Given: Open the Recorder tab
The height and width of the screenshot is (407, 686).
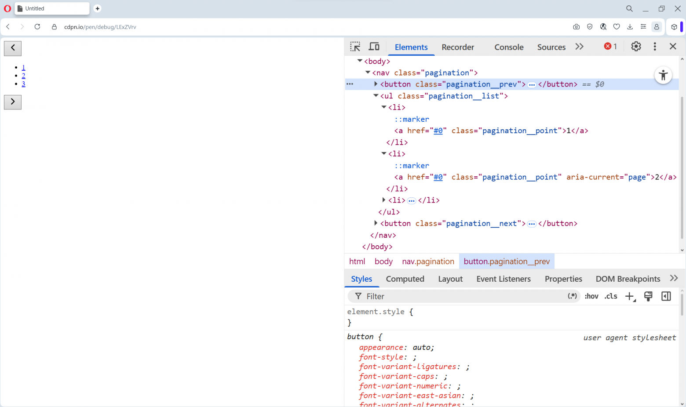Looking at the screenshot, I should 458,47.
